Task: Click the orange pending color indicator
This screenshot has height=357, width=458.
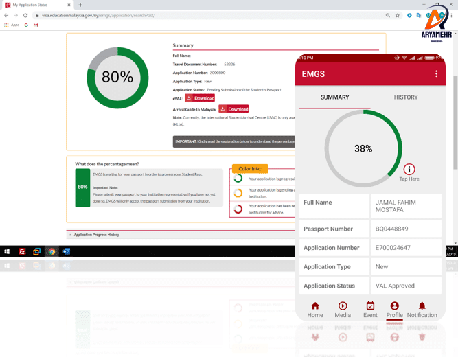Action: (x=238, y=193)
